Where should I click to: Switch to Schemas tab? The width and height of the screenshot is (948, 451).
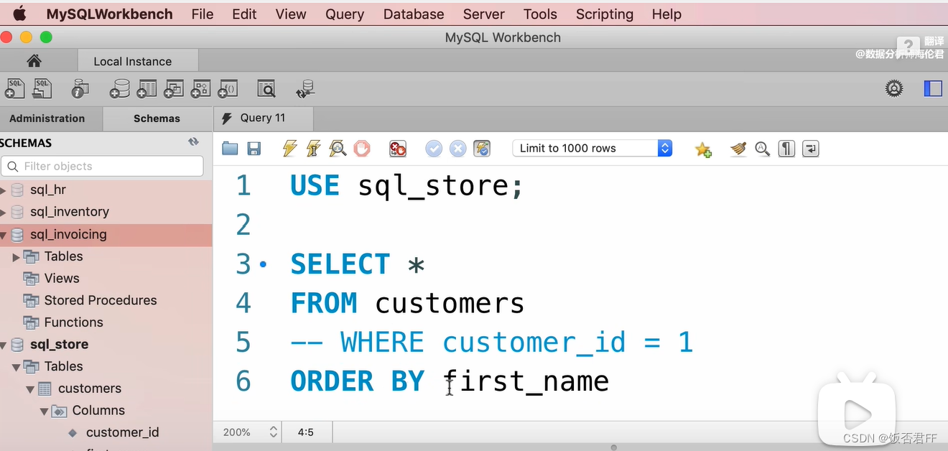click(x=157, y=118)
